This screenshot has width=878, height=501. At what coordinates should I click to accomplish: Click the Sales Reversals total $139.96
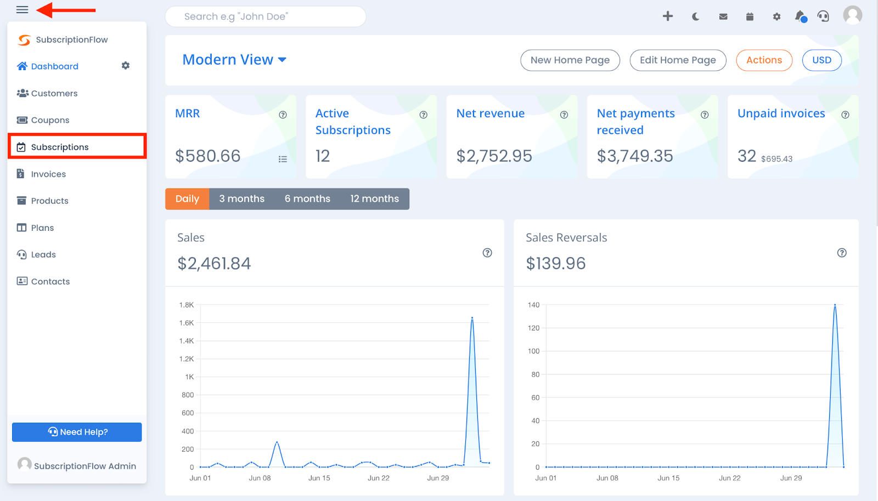[x=556, y=264]
